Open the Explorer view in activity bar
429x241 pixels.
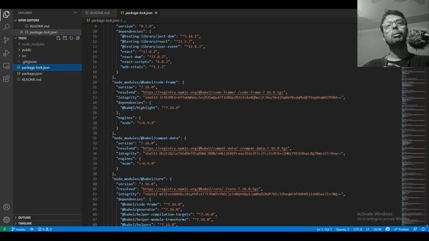click(6, 14)
